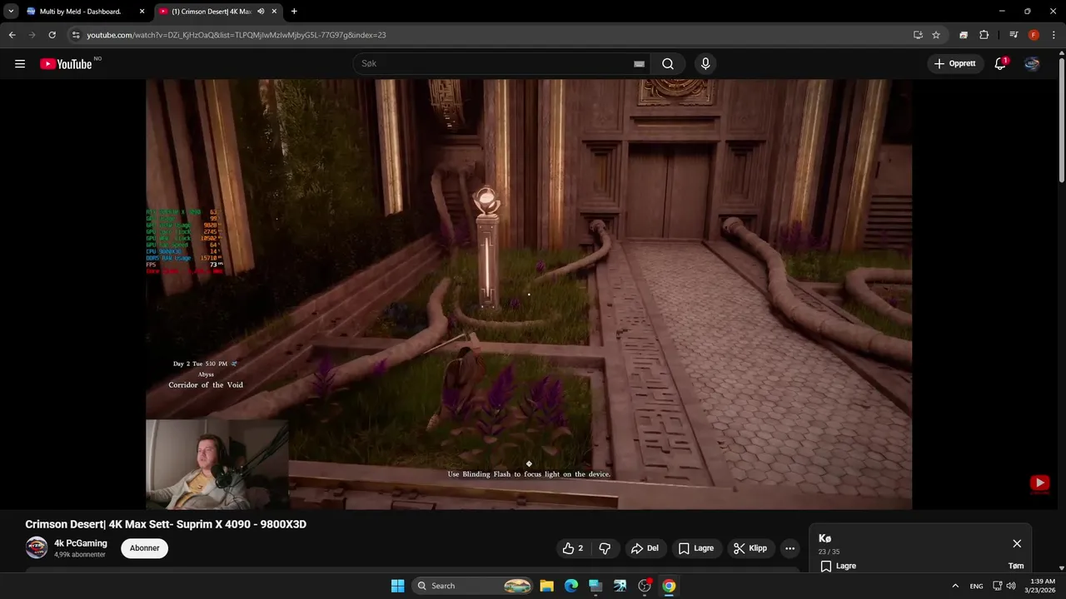1066x599 pixels.
Task: Open Chrome three-dot menu
Action: (1054, 35)
